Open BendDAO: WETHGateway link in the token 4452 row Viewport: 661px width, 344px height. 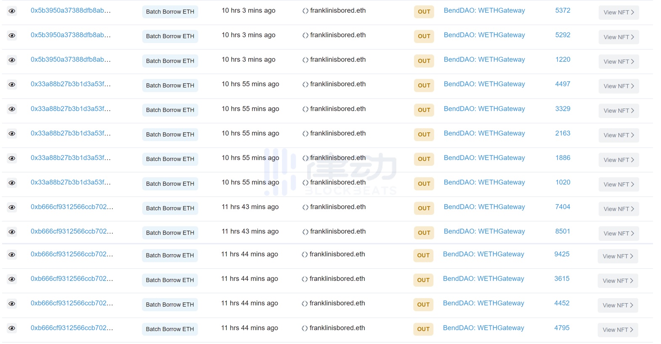[x=483, y=303]
